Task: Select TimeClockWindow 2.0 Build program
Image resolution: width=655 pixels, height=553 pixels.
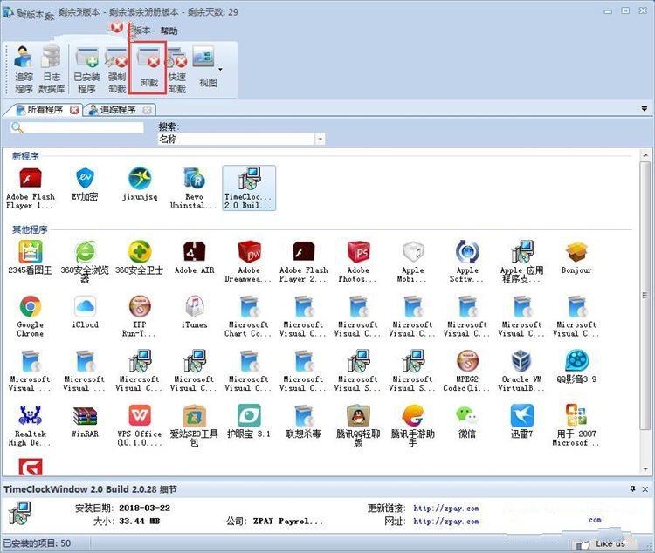Action: click(249, 188)
